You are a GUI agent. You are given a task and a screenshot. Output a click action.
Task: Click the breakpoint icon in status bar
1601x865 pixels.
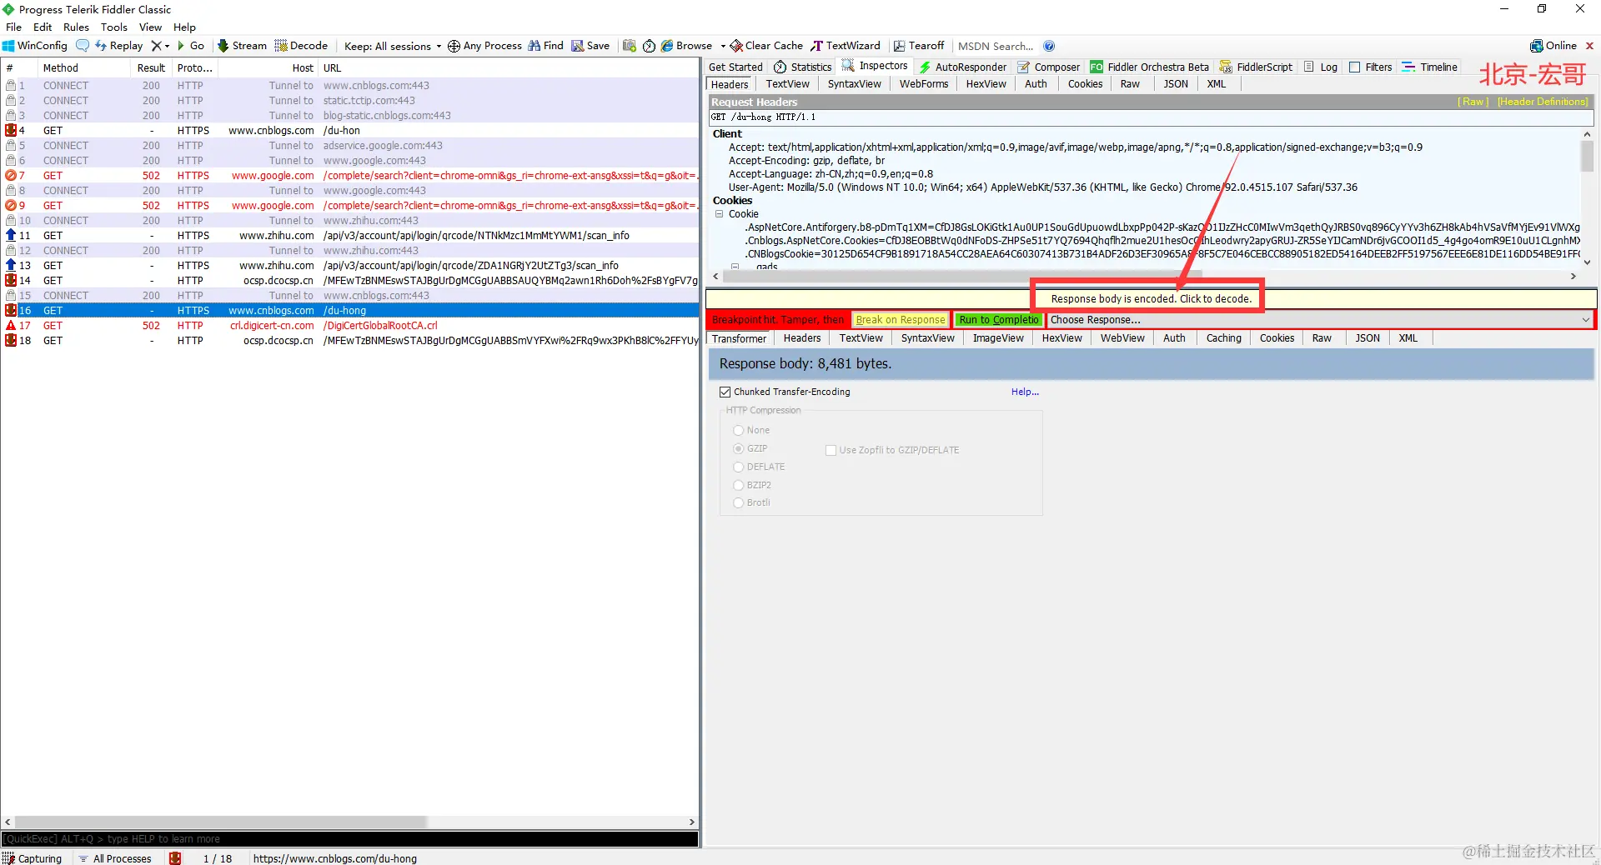175,858
